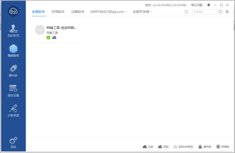235x153 pixels.
Task: Click the magnifier search button
Action: (x=220, y=12)
